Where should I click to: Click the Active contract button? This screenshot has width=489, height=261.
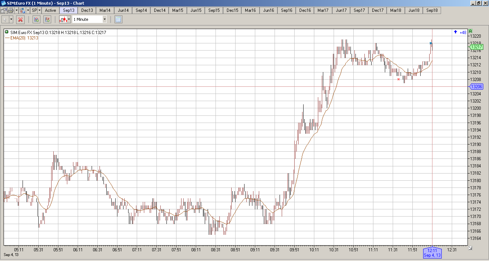50,10
